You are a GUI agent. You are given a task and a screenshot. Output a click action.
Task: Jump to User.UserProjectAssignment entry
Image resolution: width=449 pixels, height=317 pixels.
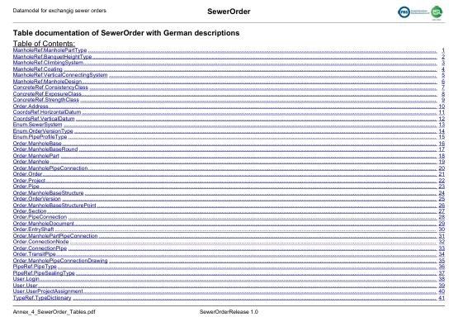(x=48, y=291)
